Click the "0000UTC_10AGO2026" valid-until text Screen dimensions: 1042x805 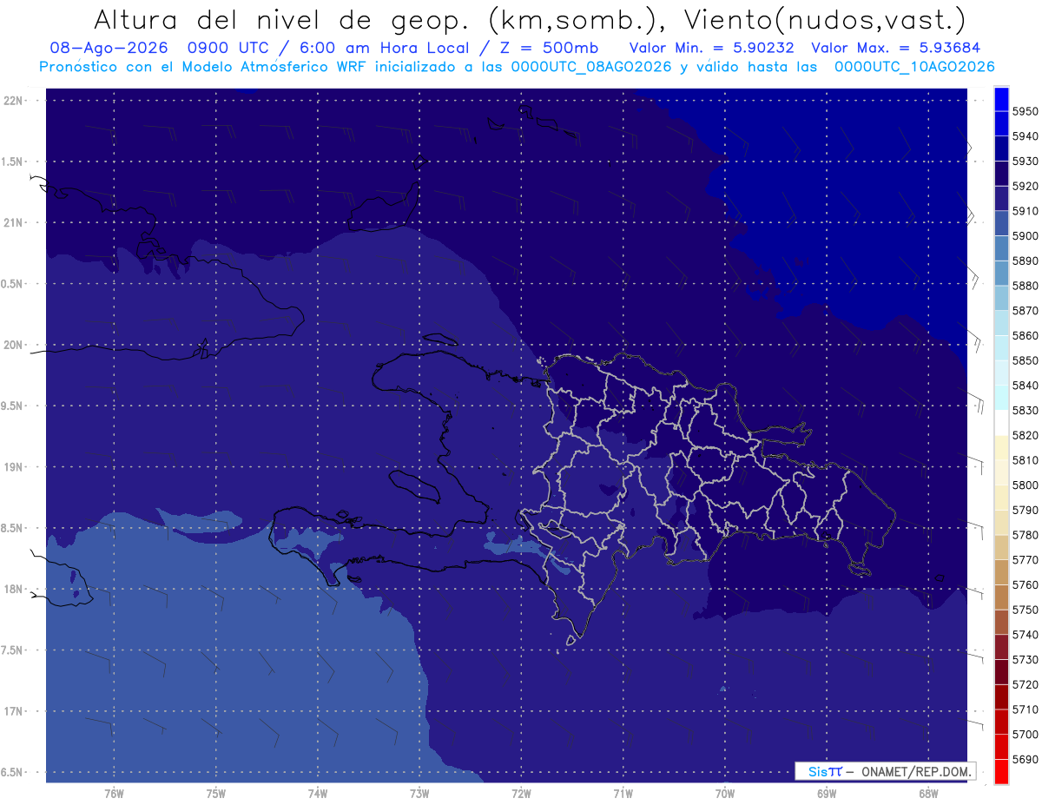pos(914,66)
